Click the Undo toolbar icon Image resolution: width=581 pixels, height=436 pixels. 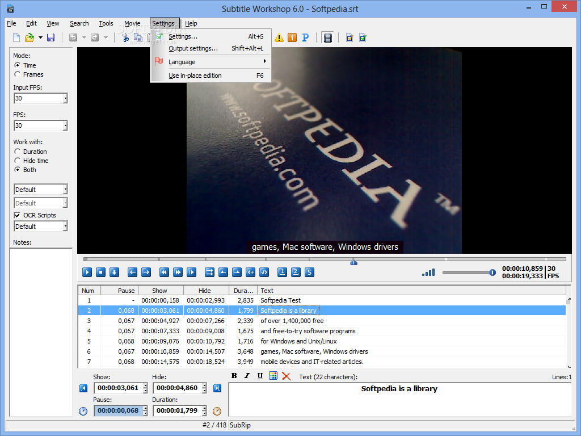click(73, 37)
